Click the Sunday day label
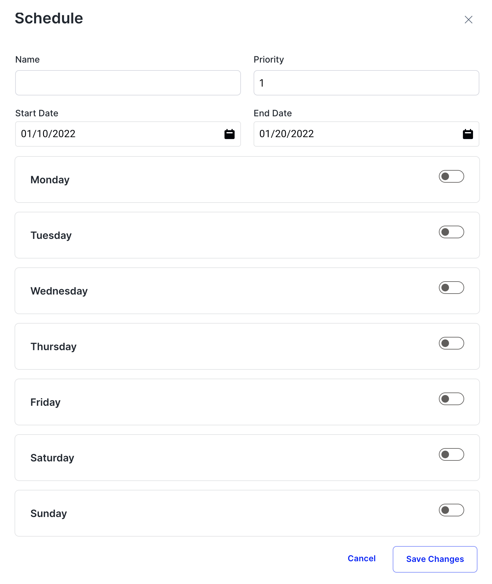 click(x=49, y=514)
